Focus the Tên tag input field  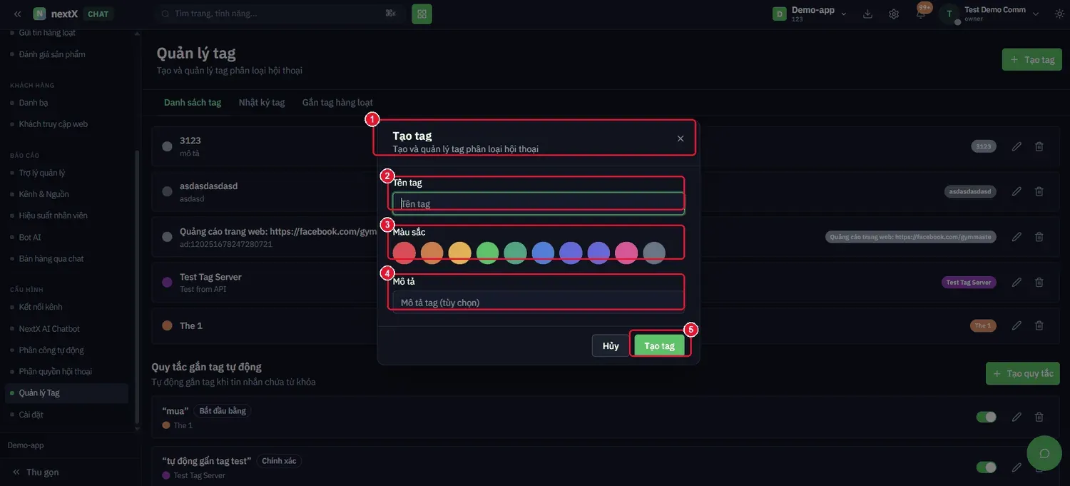539,203
